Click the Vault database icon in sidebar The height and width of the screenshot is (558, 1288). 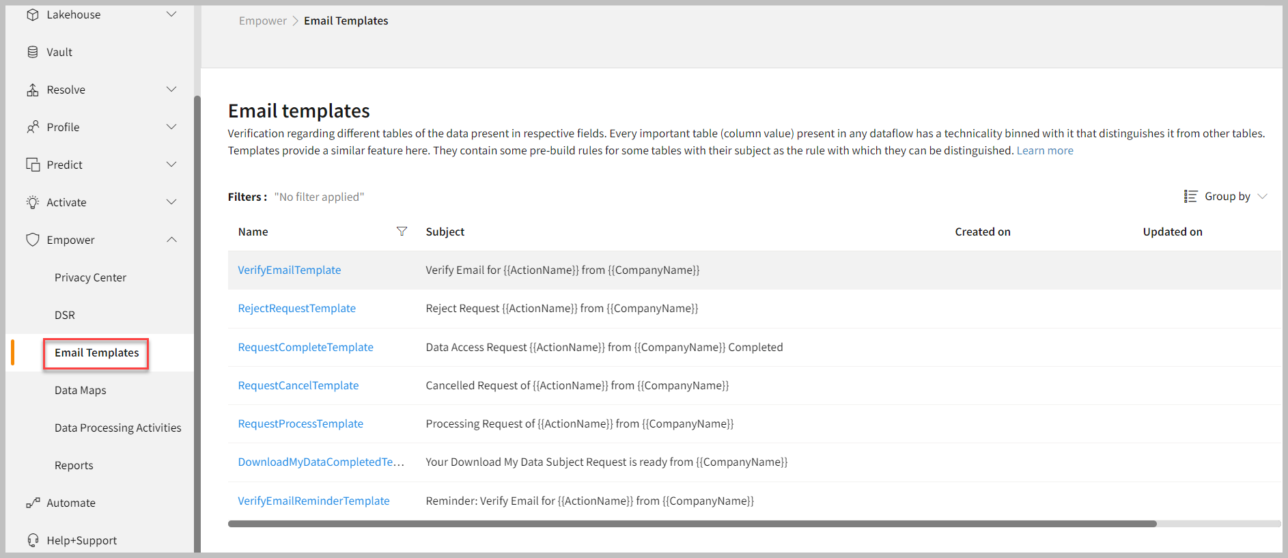33,52
